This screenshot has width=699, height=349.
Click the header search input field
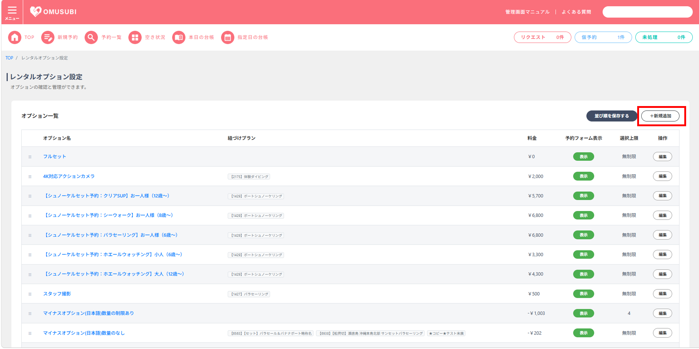[647, 12]
